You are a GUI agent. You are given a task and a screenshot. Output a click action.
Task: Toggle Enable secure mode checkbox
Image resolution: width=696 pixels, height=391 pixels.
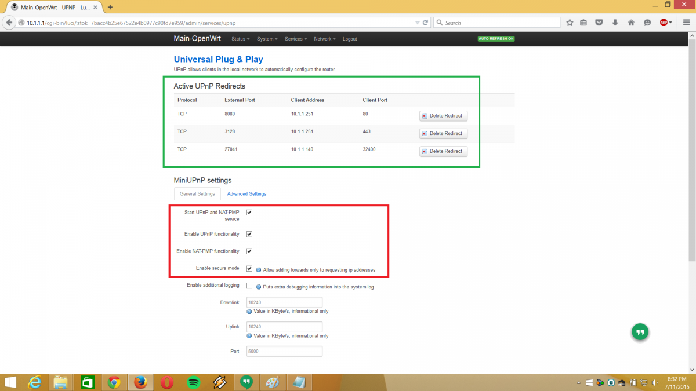pos(249,269)
